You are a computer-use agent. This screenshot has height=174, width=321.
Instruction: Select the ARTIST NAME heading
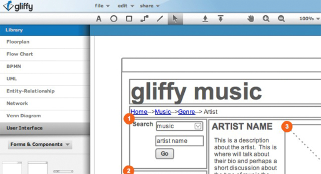[242, 127]
